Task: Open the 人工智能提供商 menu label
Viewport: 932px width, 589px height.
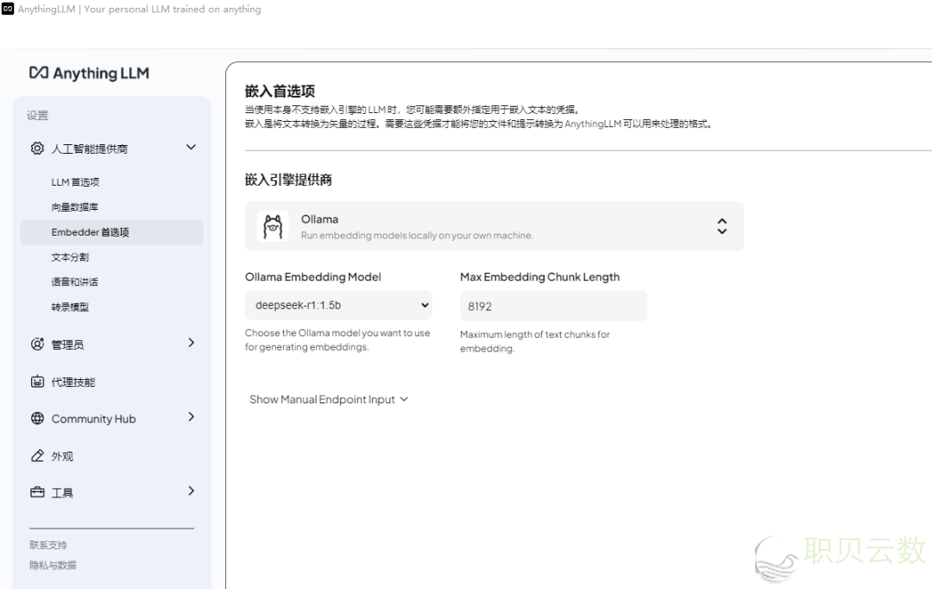Action: pos(90,149)
